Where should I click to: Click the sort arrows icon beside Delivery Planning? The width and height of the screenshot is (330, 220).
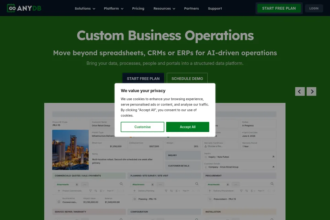[171, 191]
